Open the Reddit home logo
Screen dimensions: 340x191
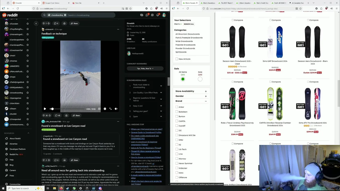10,15
